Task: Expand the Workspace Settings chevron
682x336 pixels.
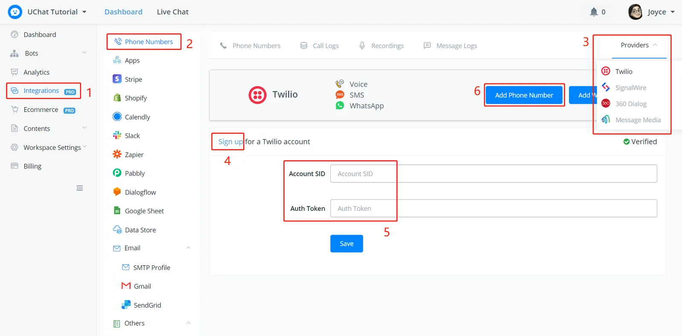Action: pyautogui.click(x=84, y=146)
